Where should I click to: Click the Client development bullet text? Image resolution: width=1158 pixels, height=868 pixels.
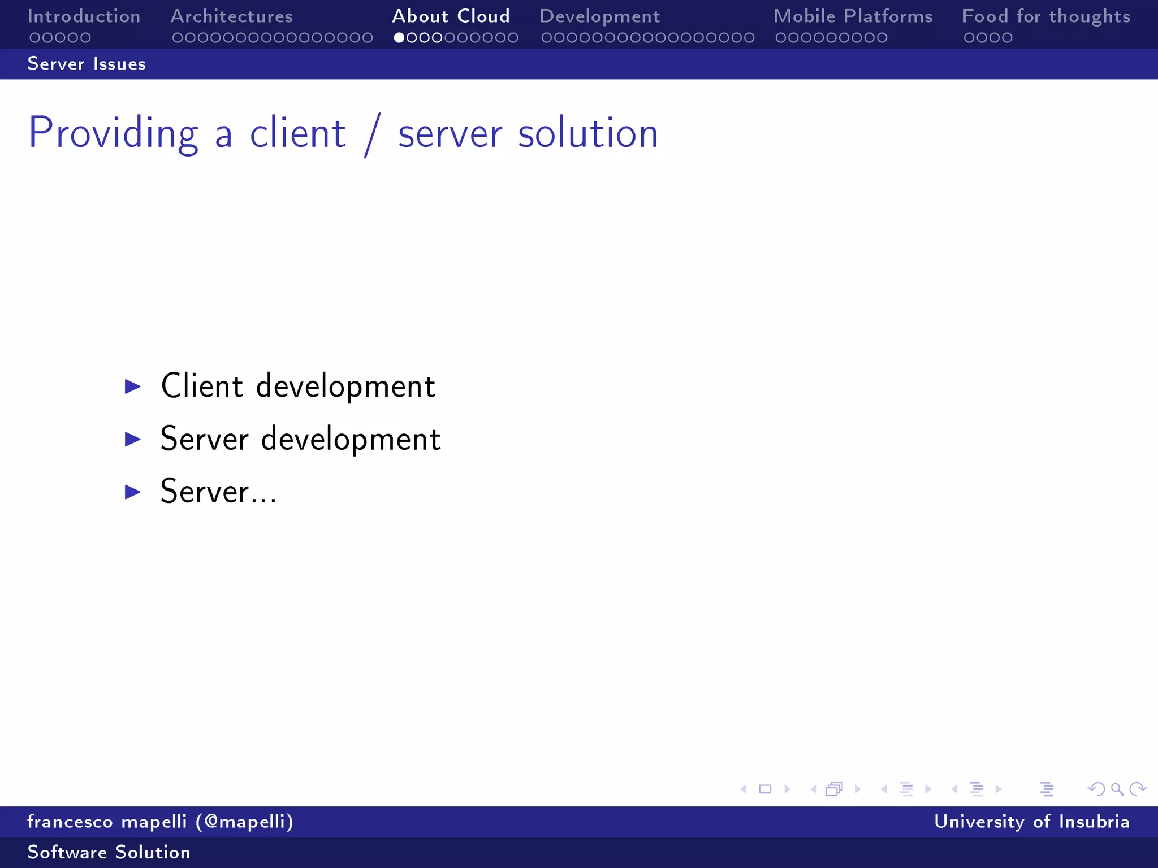[298, 386]
